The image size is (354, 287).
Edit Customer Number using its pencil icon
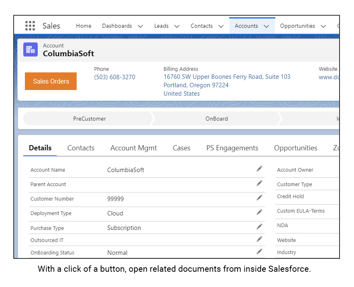[259, 197]
